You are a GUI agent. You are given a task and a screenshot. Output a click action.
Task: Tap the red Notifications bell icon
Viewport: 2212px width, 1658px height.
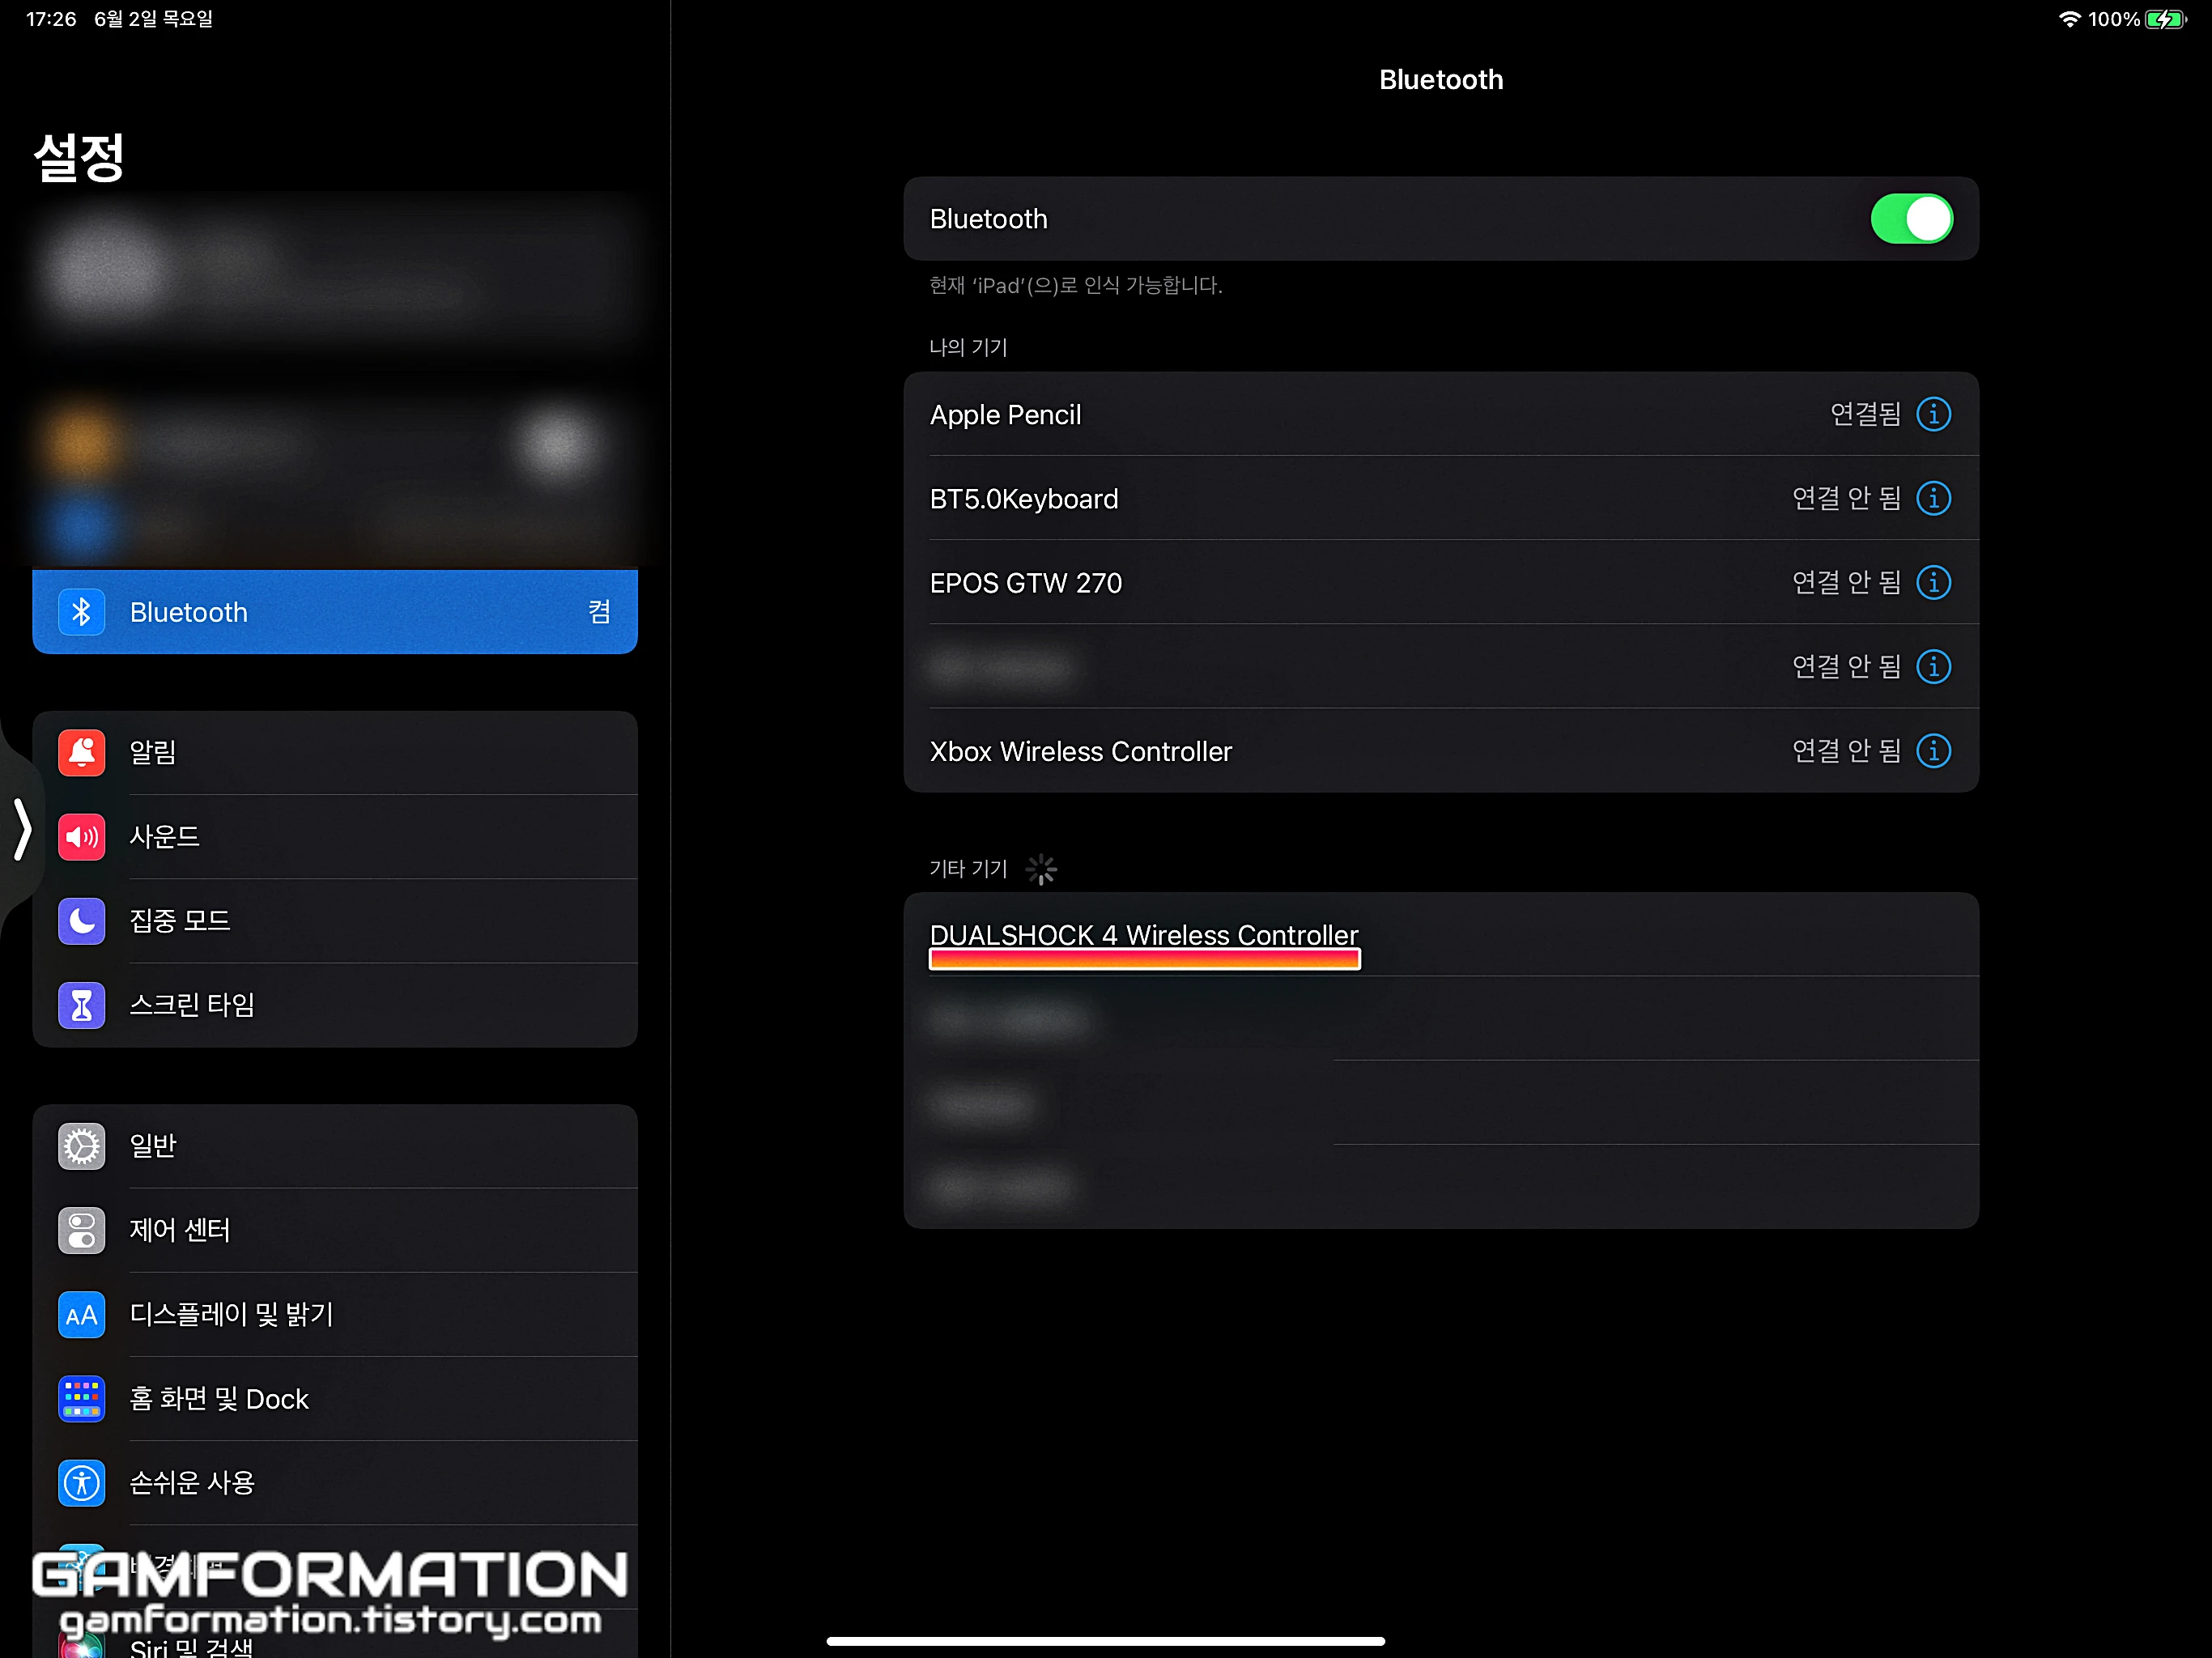(x=82, y=752)
